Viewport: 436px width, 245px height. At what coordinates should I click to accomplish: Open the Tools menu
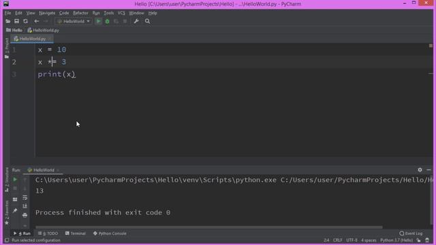coord(109,13)
